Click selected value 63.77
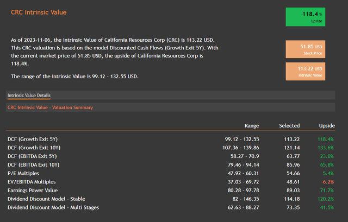Viewport: 348px width, 222px height. (x=293, y=156)
